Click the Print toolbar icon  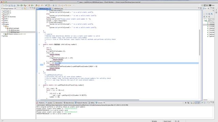(x=14, y=5)
